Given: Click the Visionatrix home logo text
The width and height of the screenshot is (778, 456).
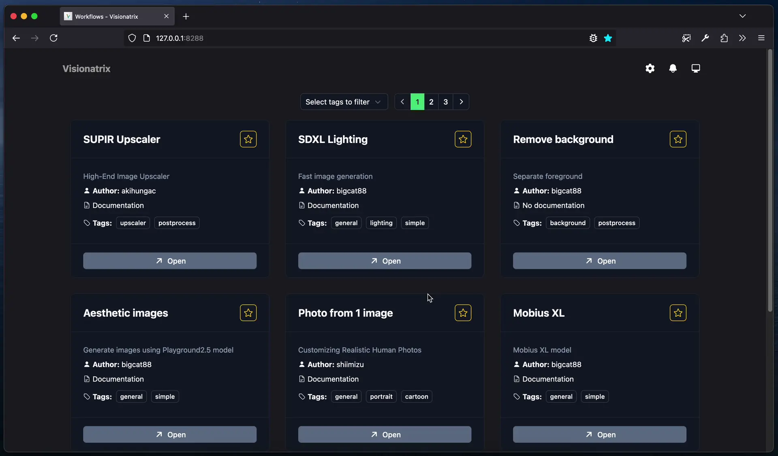Looking at the screenshot, I should [x=86, y=68].
